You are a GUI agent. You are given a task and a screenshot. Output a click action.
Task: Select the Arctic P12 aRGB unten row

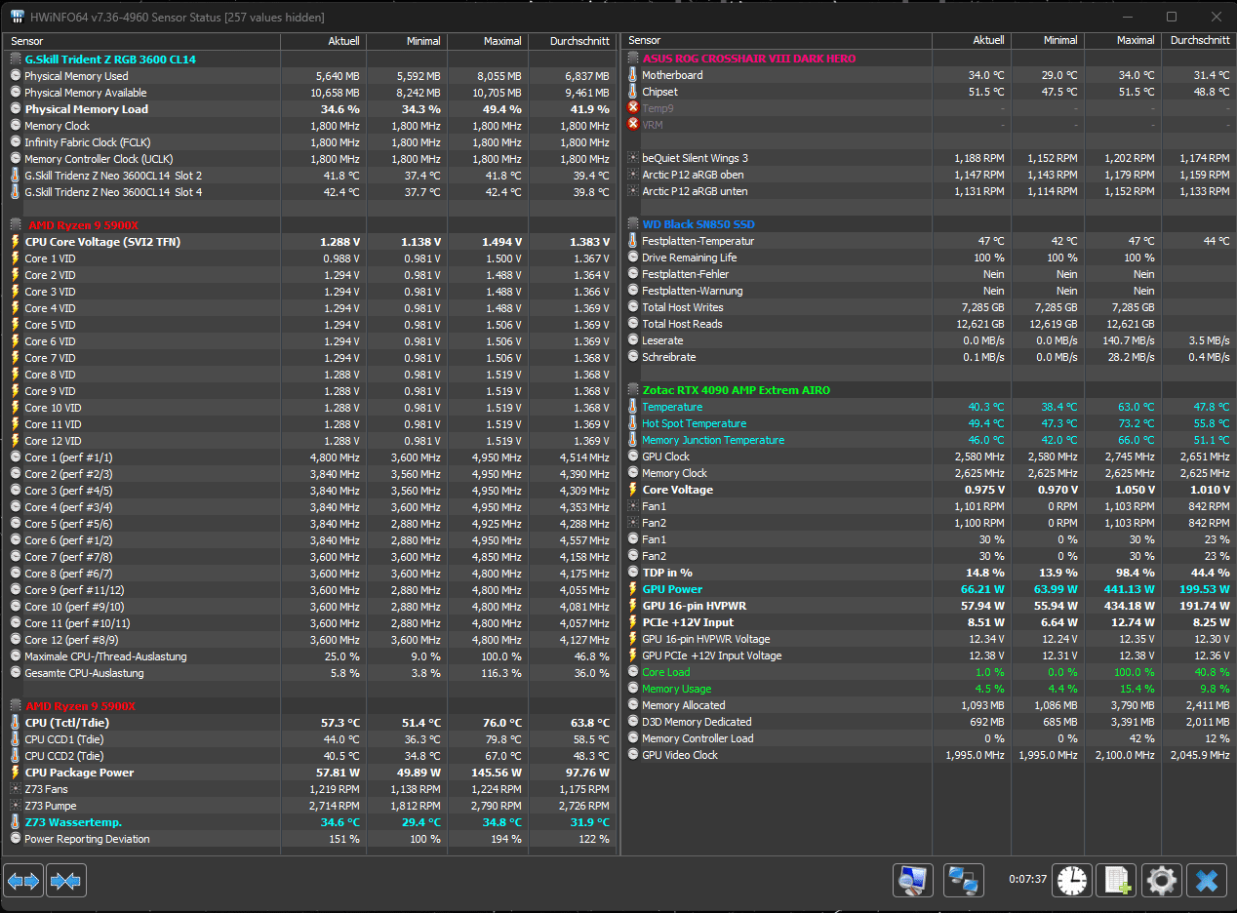click(x=929, y=191)
